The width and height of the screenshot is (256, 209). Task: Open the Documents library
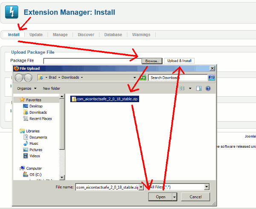[x=38, y=137]
